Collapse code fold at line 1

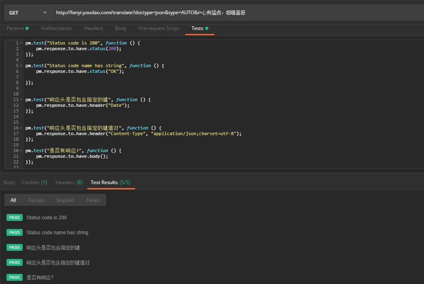click(x=21, y=43)
